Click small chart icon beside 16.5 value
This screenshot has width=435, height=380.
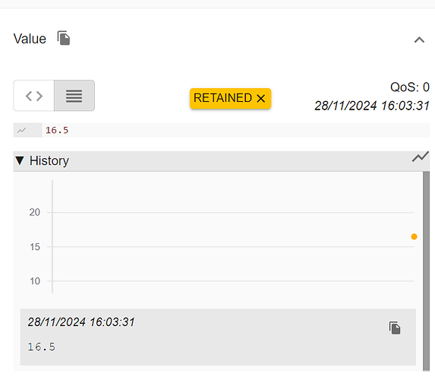coord(22,130)
